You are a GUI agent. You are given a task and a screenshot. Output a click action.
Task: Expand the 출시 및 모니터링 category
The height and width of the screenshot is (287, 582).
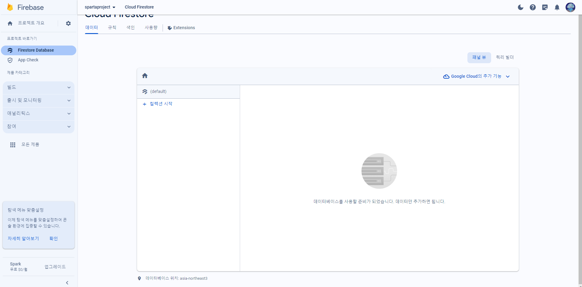[39, 101]
